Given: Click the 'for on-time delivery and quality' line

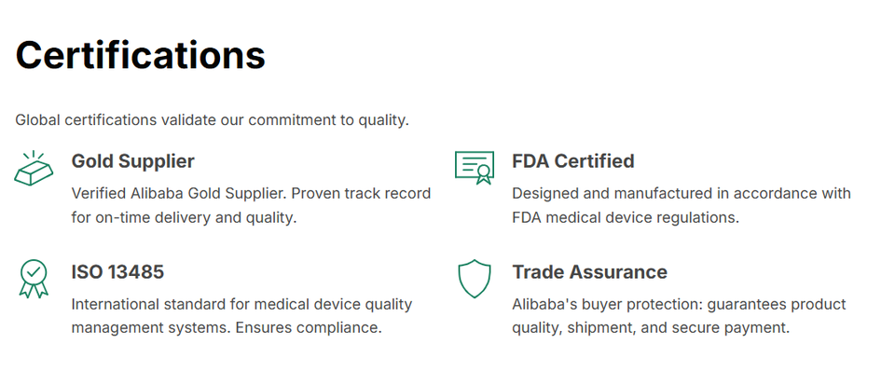Looking at the screenshot, I should coord(184,218).
